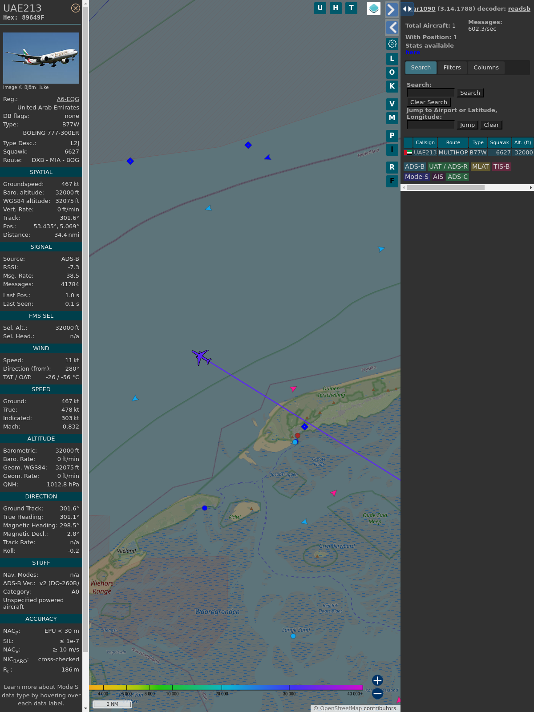The image size is (534, 712).
Task: Close the UAE213 aircraft info panel
Action: pos(76,8)
